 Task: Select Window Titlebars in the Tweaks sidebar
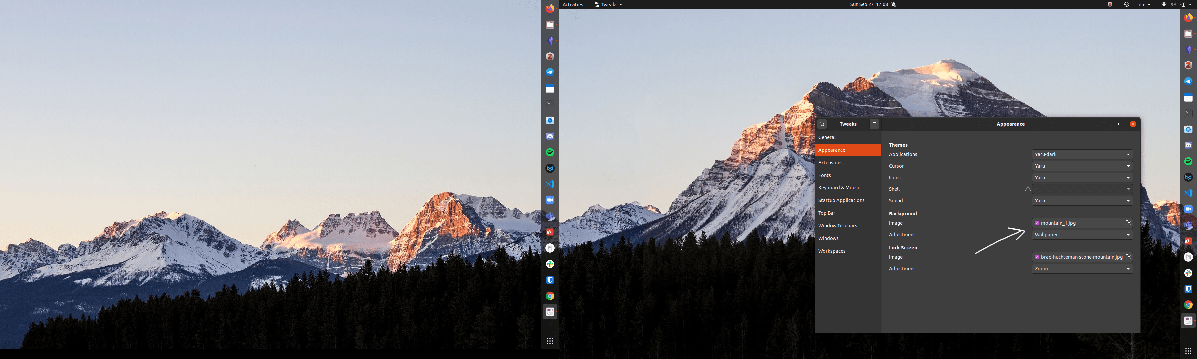837,226
